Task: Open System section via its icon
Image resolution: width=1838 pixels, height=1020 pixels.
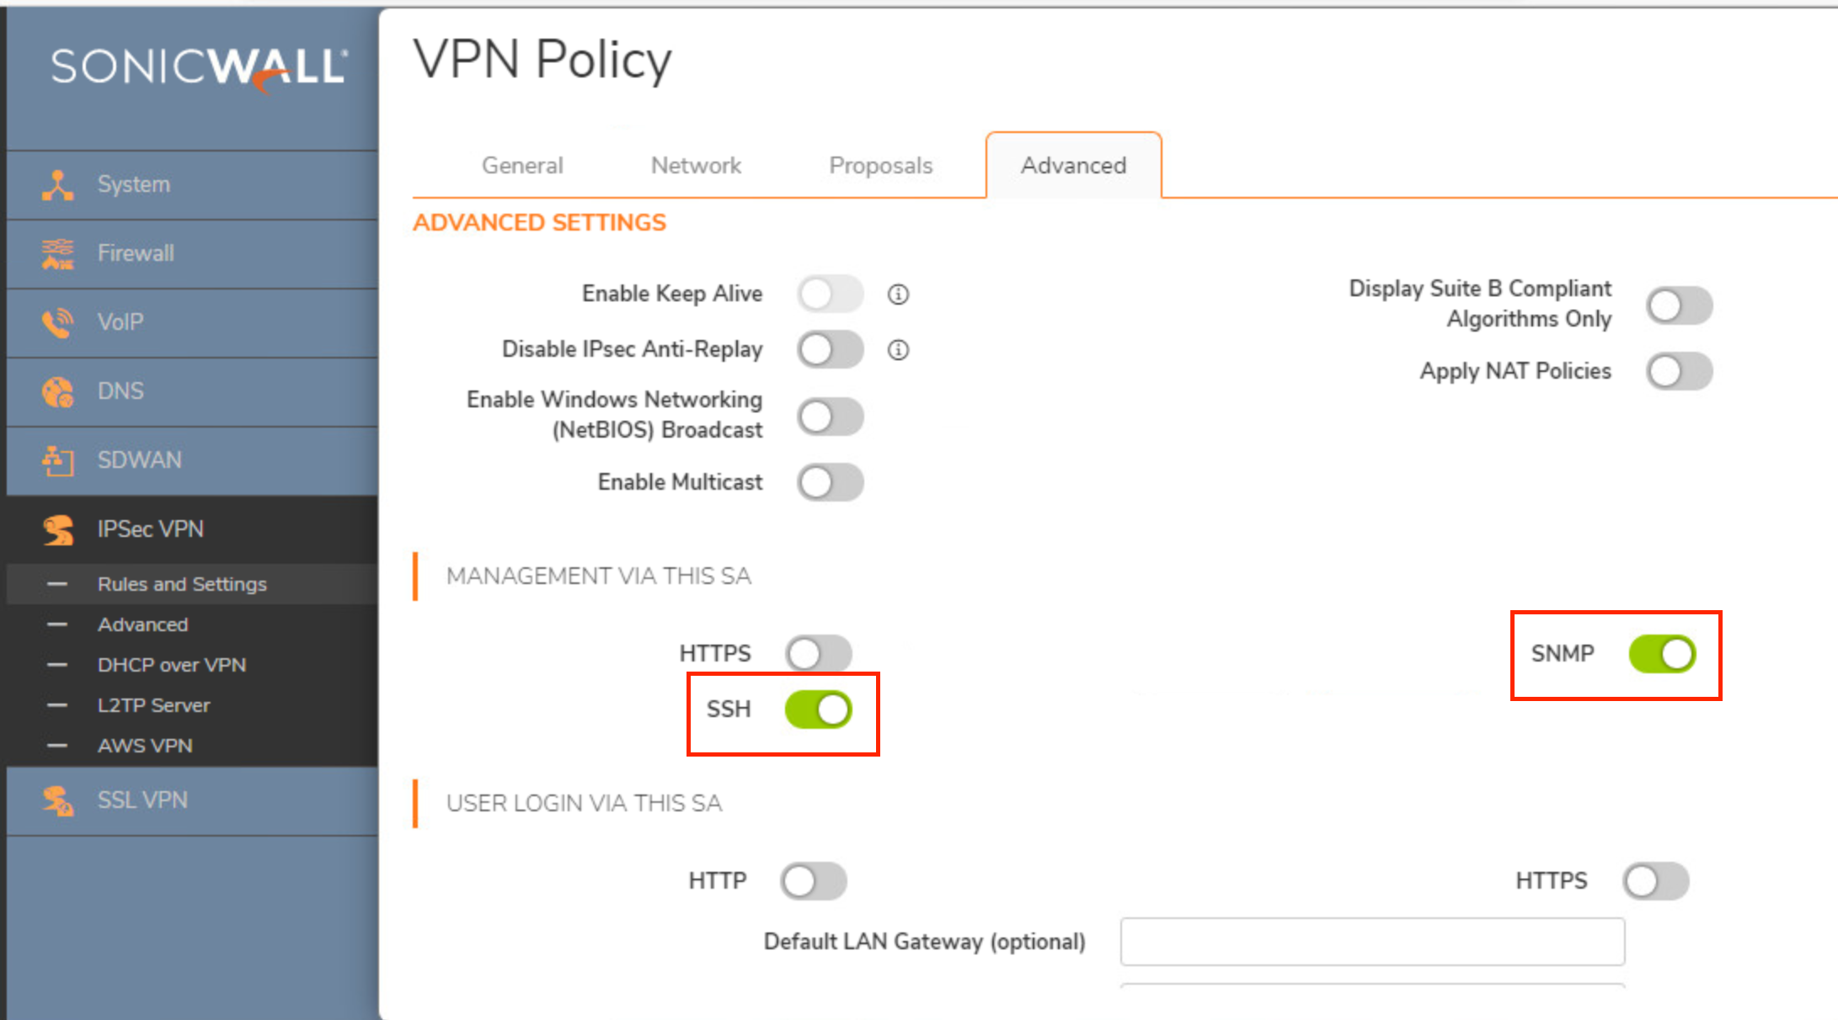Action: [x=57, y=185]
